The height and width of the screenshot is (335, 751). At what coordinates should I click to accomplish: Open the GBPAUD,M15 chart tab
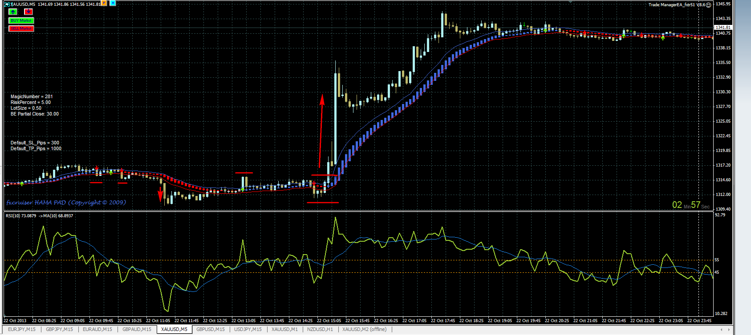pyautogui.click(x=137, y=329)
